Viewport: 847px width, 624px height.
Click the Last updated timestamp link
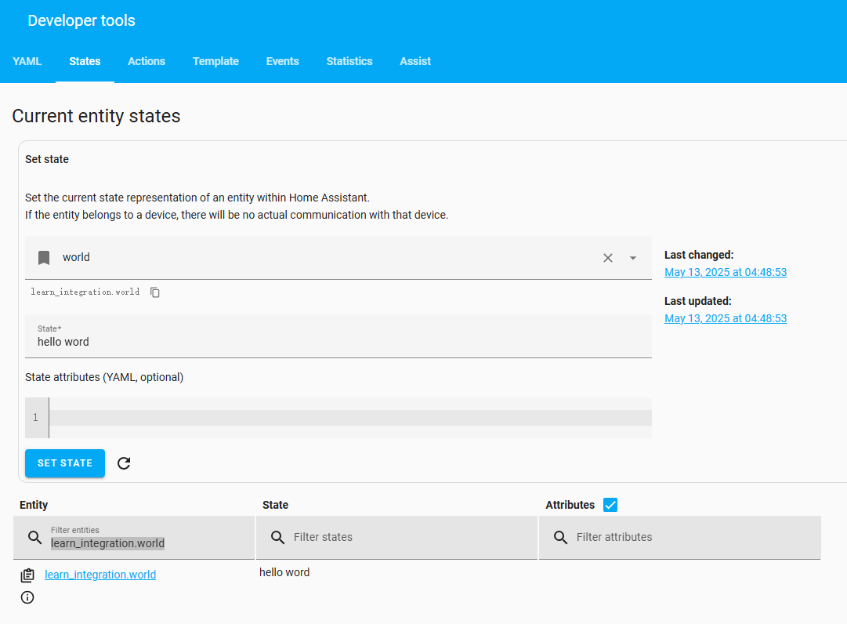(725, 318)
